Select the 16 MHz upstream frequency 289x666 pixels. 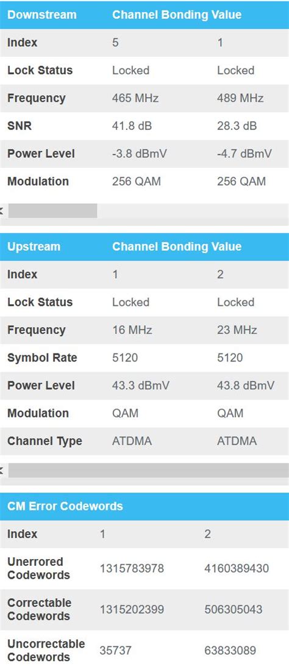pyautogui.click(x=132, y=330)
